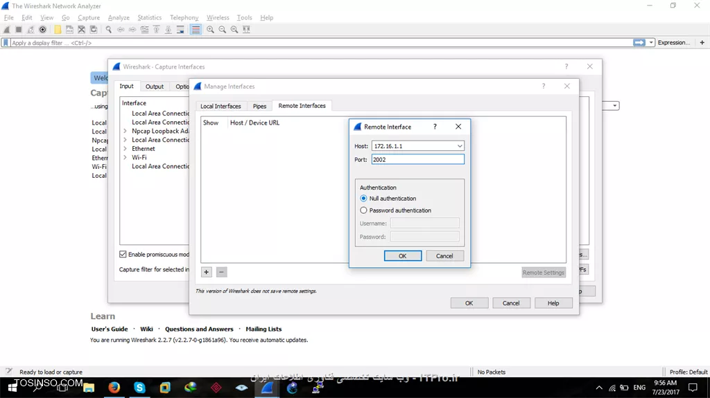
Task: Open the Questions and Answers link
Action: coord(199,329)
